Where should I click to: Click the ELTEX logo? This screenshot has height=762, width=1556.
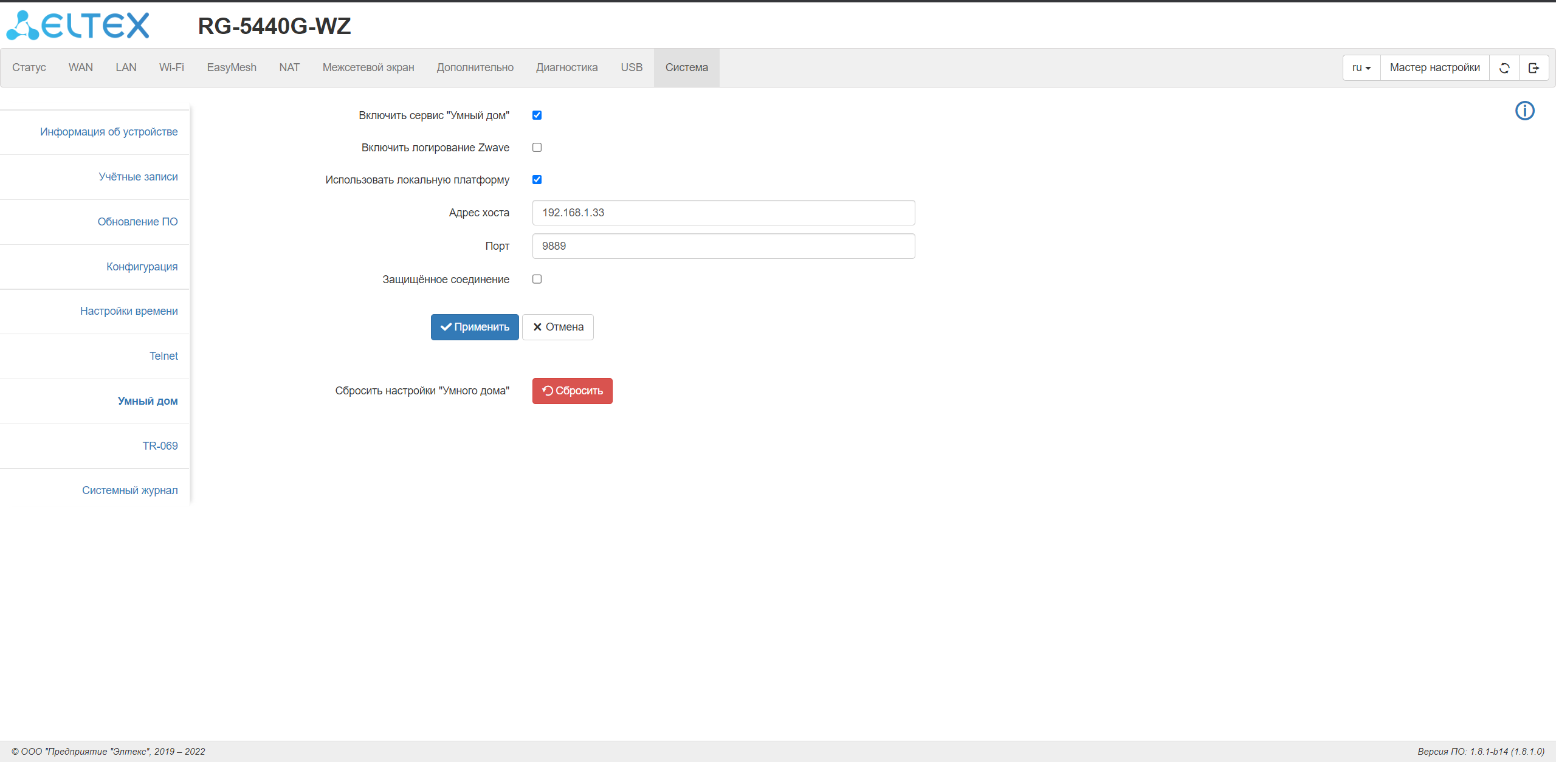click(78, 26)
